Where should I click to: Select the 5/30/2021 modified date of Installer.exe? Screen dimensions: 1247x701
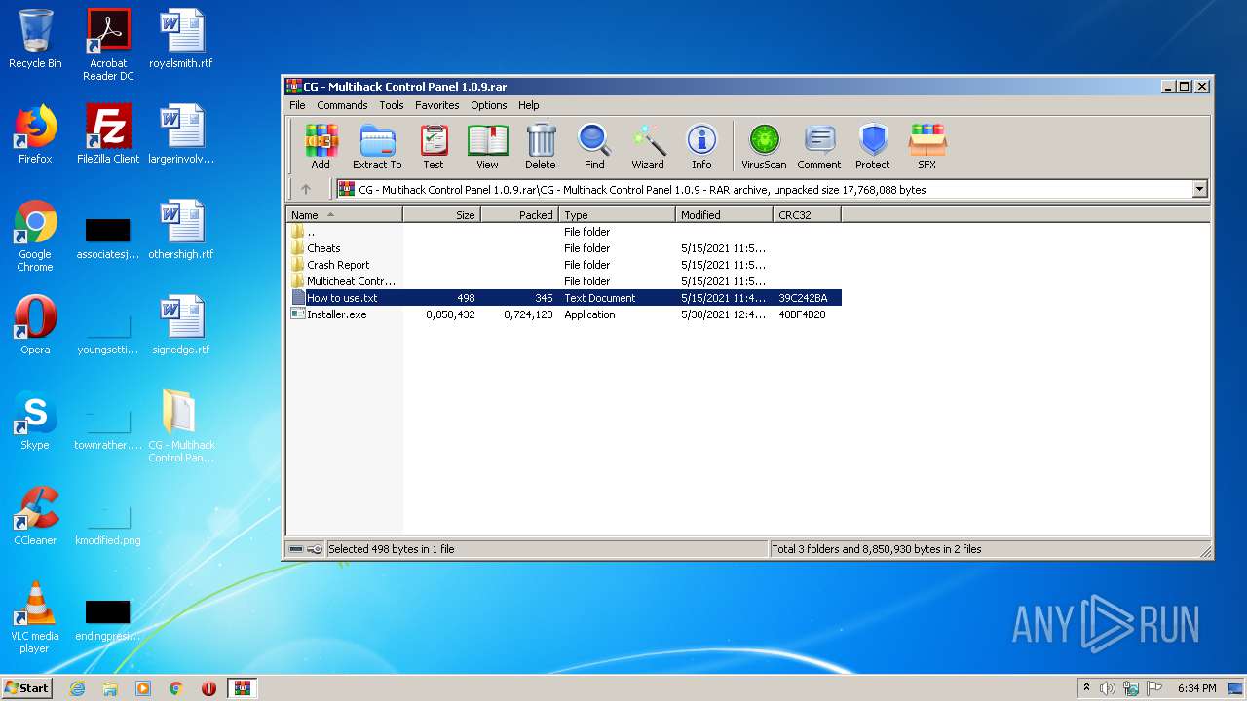click(x=723, y=314)
